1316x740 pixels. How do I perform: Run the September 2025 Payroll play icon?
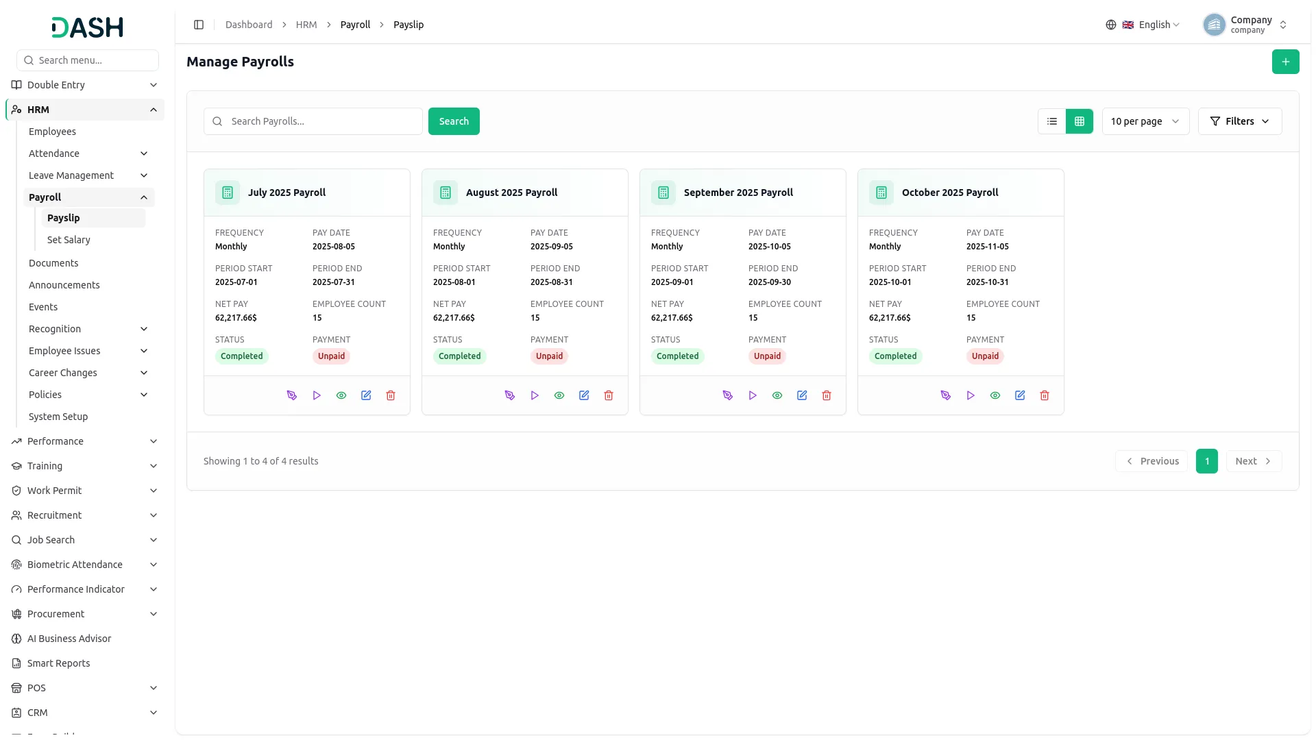coord(753,395)
